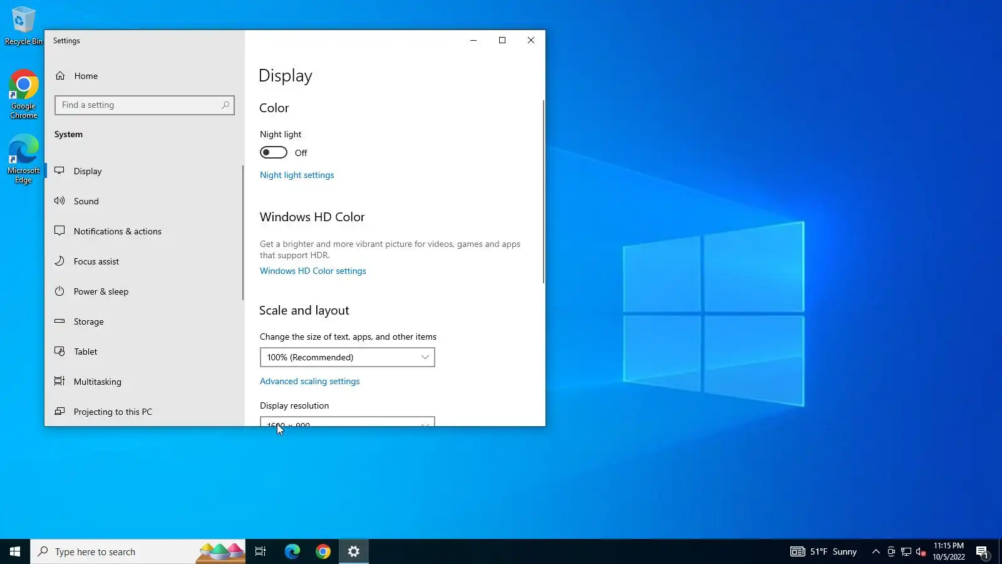The image size is (1002, 564).
Task: Click the Color section heading
Action: pyautogui.click(x=274, y=108)
